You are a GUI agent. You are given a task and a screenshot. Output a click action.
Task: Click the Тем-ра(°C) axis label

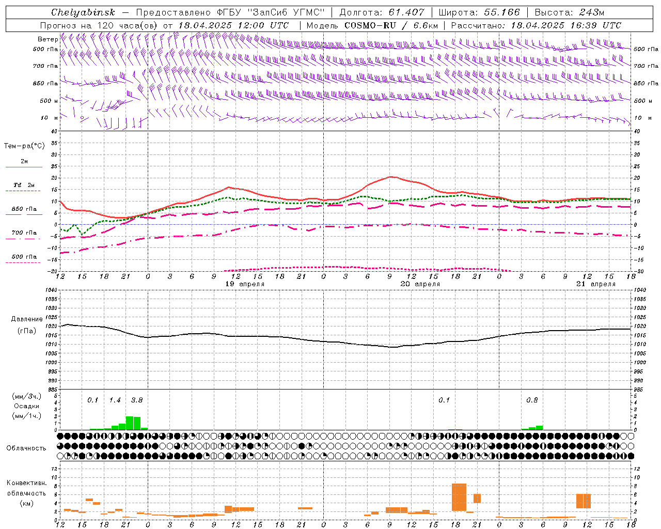[x=24, y=146]
